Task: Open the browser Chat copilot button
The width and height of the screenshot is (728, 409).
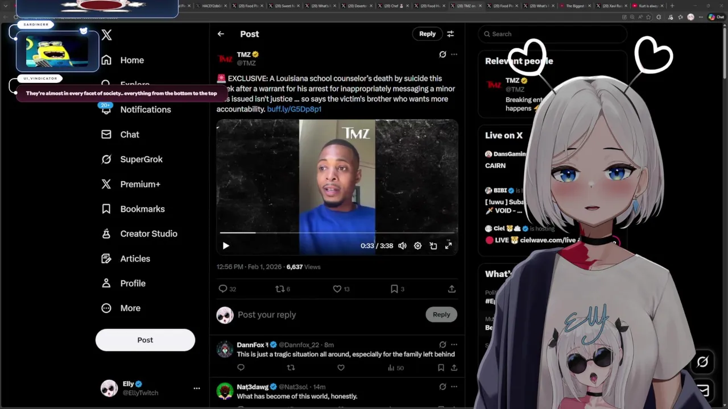Action: (x=716, y=17)
